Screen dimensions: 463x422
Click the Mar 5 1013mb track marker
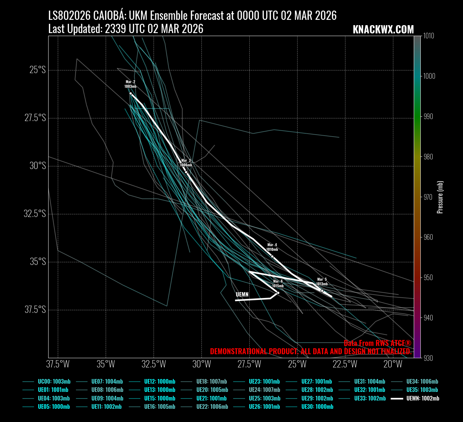322,291
